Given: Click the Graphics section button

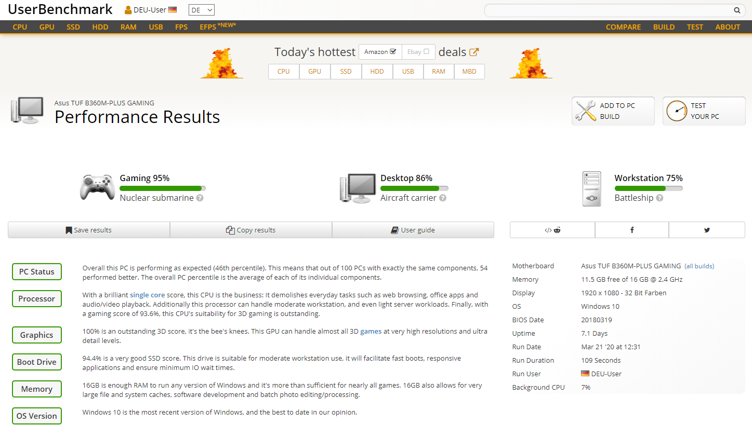Looking at the screenshot, I should pyautogui.click(x=37, y=335).
